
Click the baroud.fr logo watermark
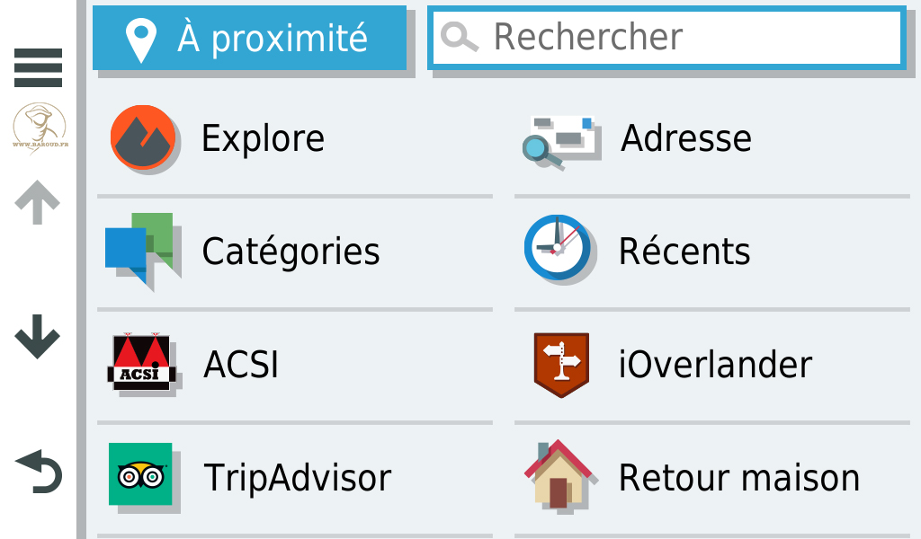40,128
